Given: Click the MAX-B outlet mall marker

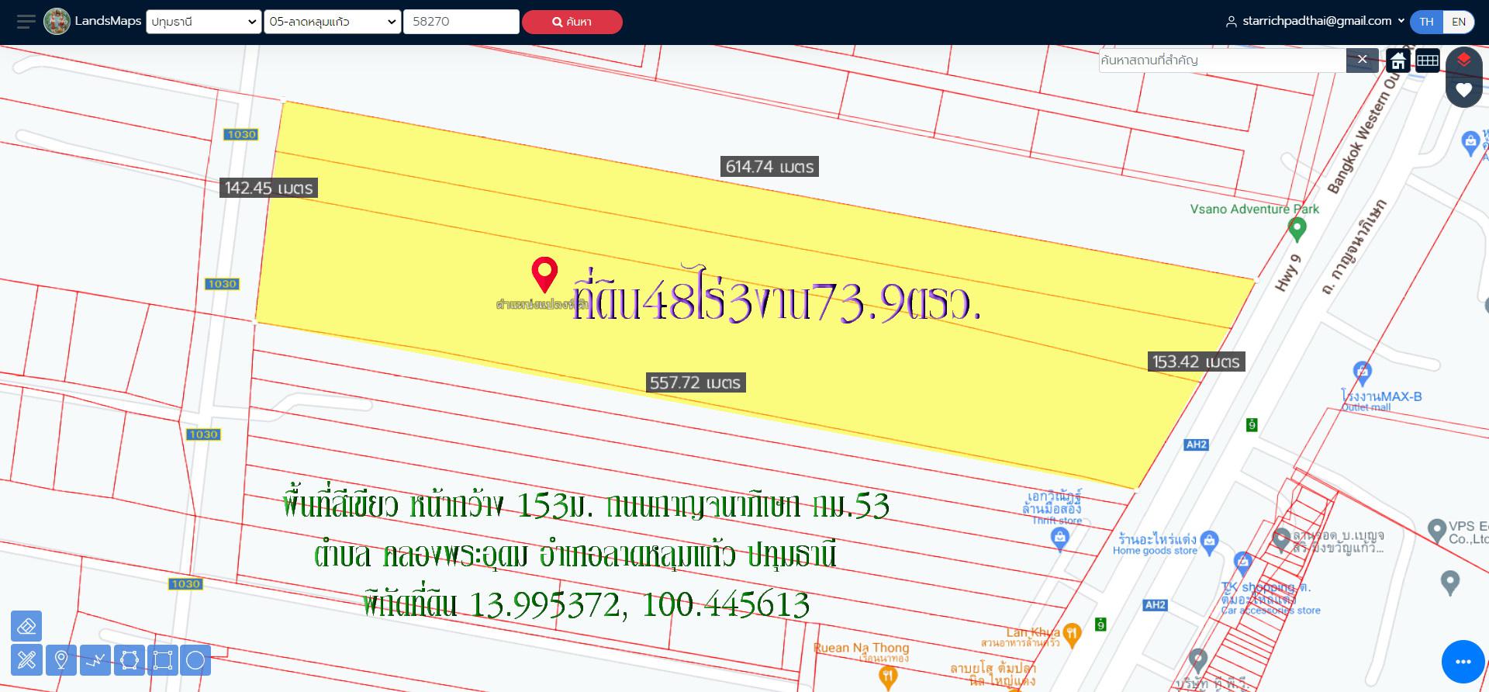Looking at the screenshot, I should point(1362,372).
